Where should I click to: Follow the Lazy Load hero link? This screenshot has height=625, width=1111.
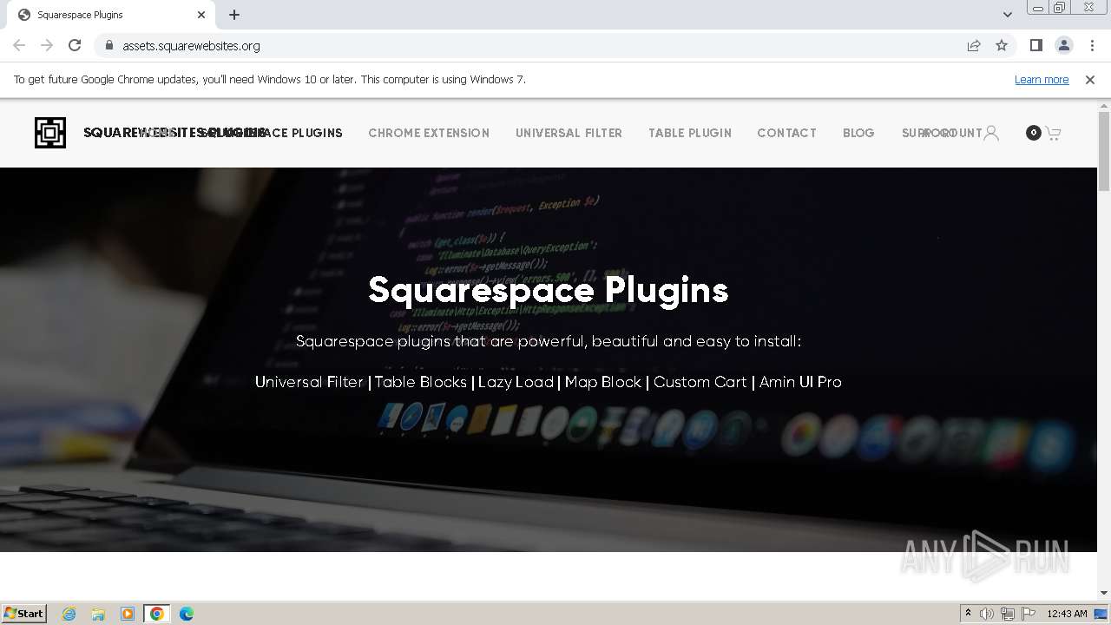516,382
